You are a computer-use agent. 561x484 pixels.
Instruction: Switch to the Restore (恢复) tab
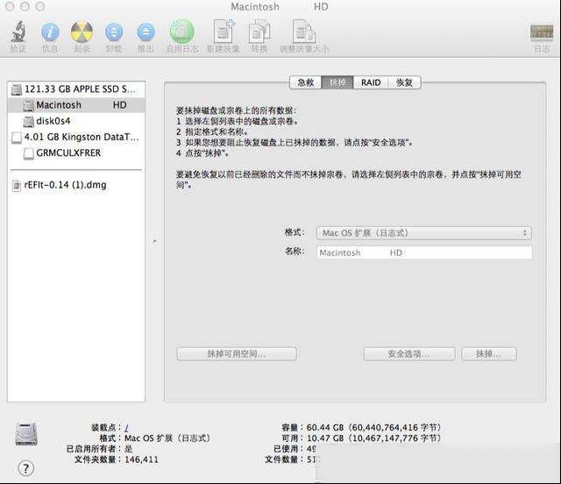pos(404,82)
